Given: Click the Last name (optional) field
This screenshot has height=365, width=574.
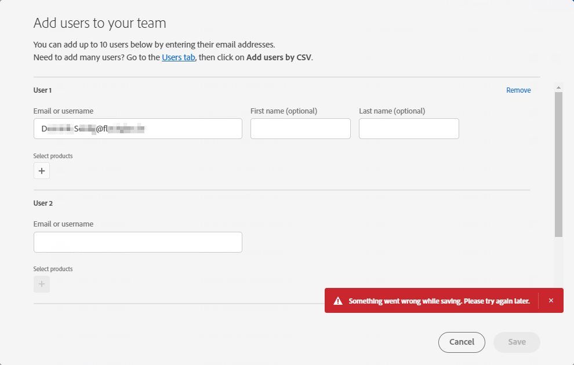Looking at the screenshot, I should pos(409,129).
